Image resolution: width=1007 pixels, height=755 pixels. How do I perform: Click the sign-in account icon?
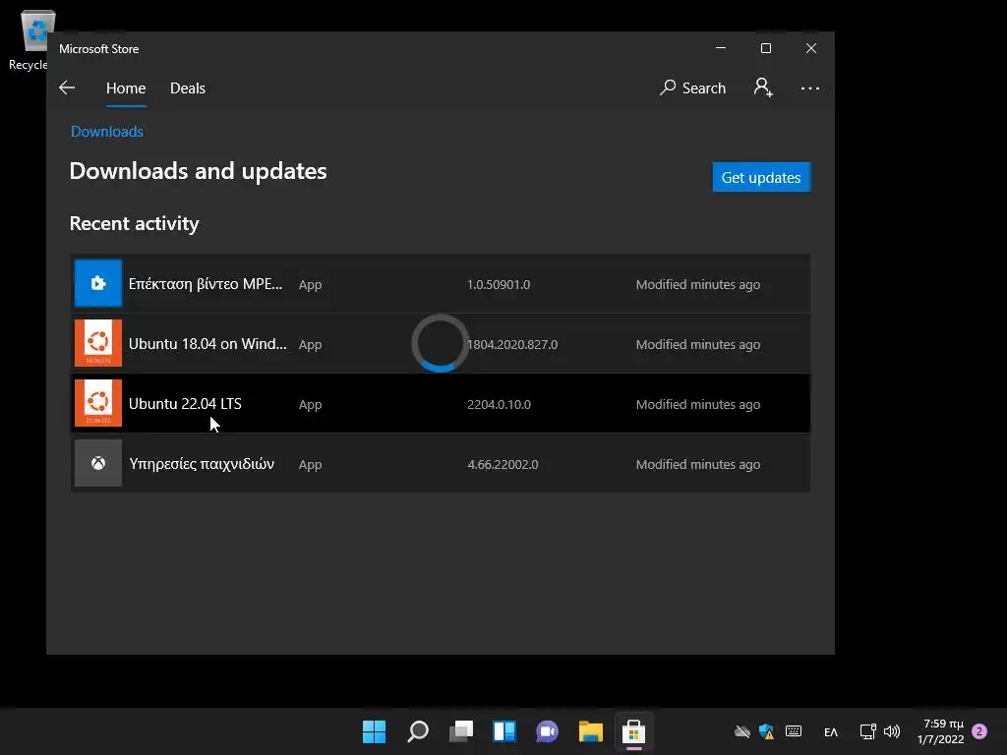[x=763, y=87]
